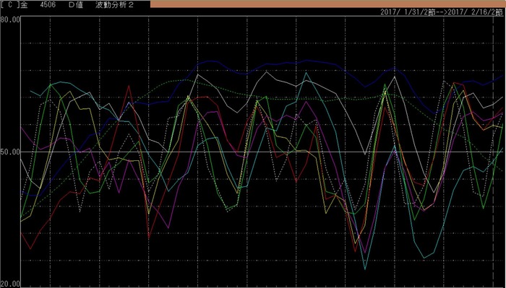Click the cyan line's highest peak
Image resolution: width=506 pixels, height=288 pixels.
pos(306,73)
